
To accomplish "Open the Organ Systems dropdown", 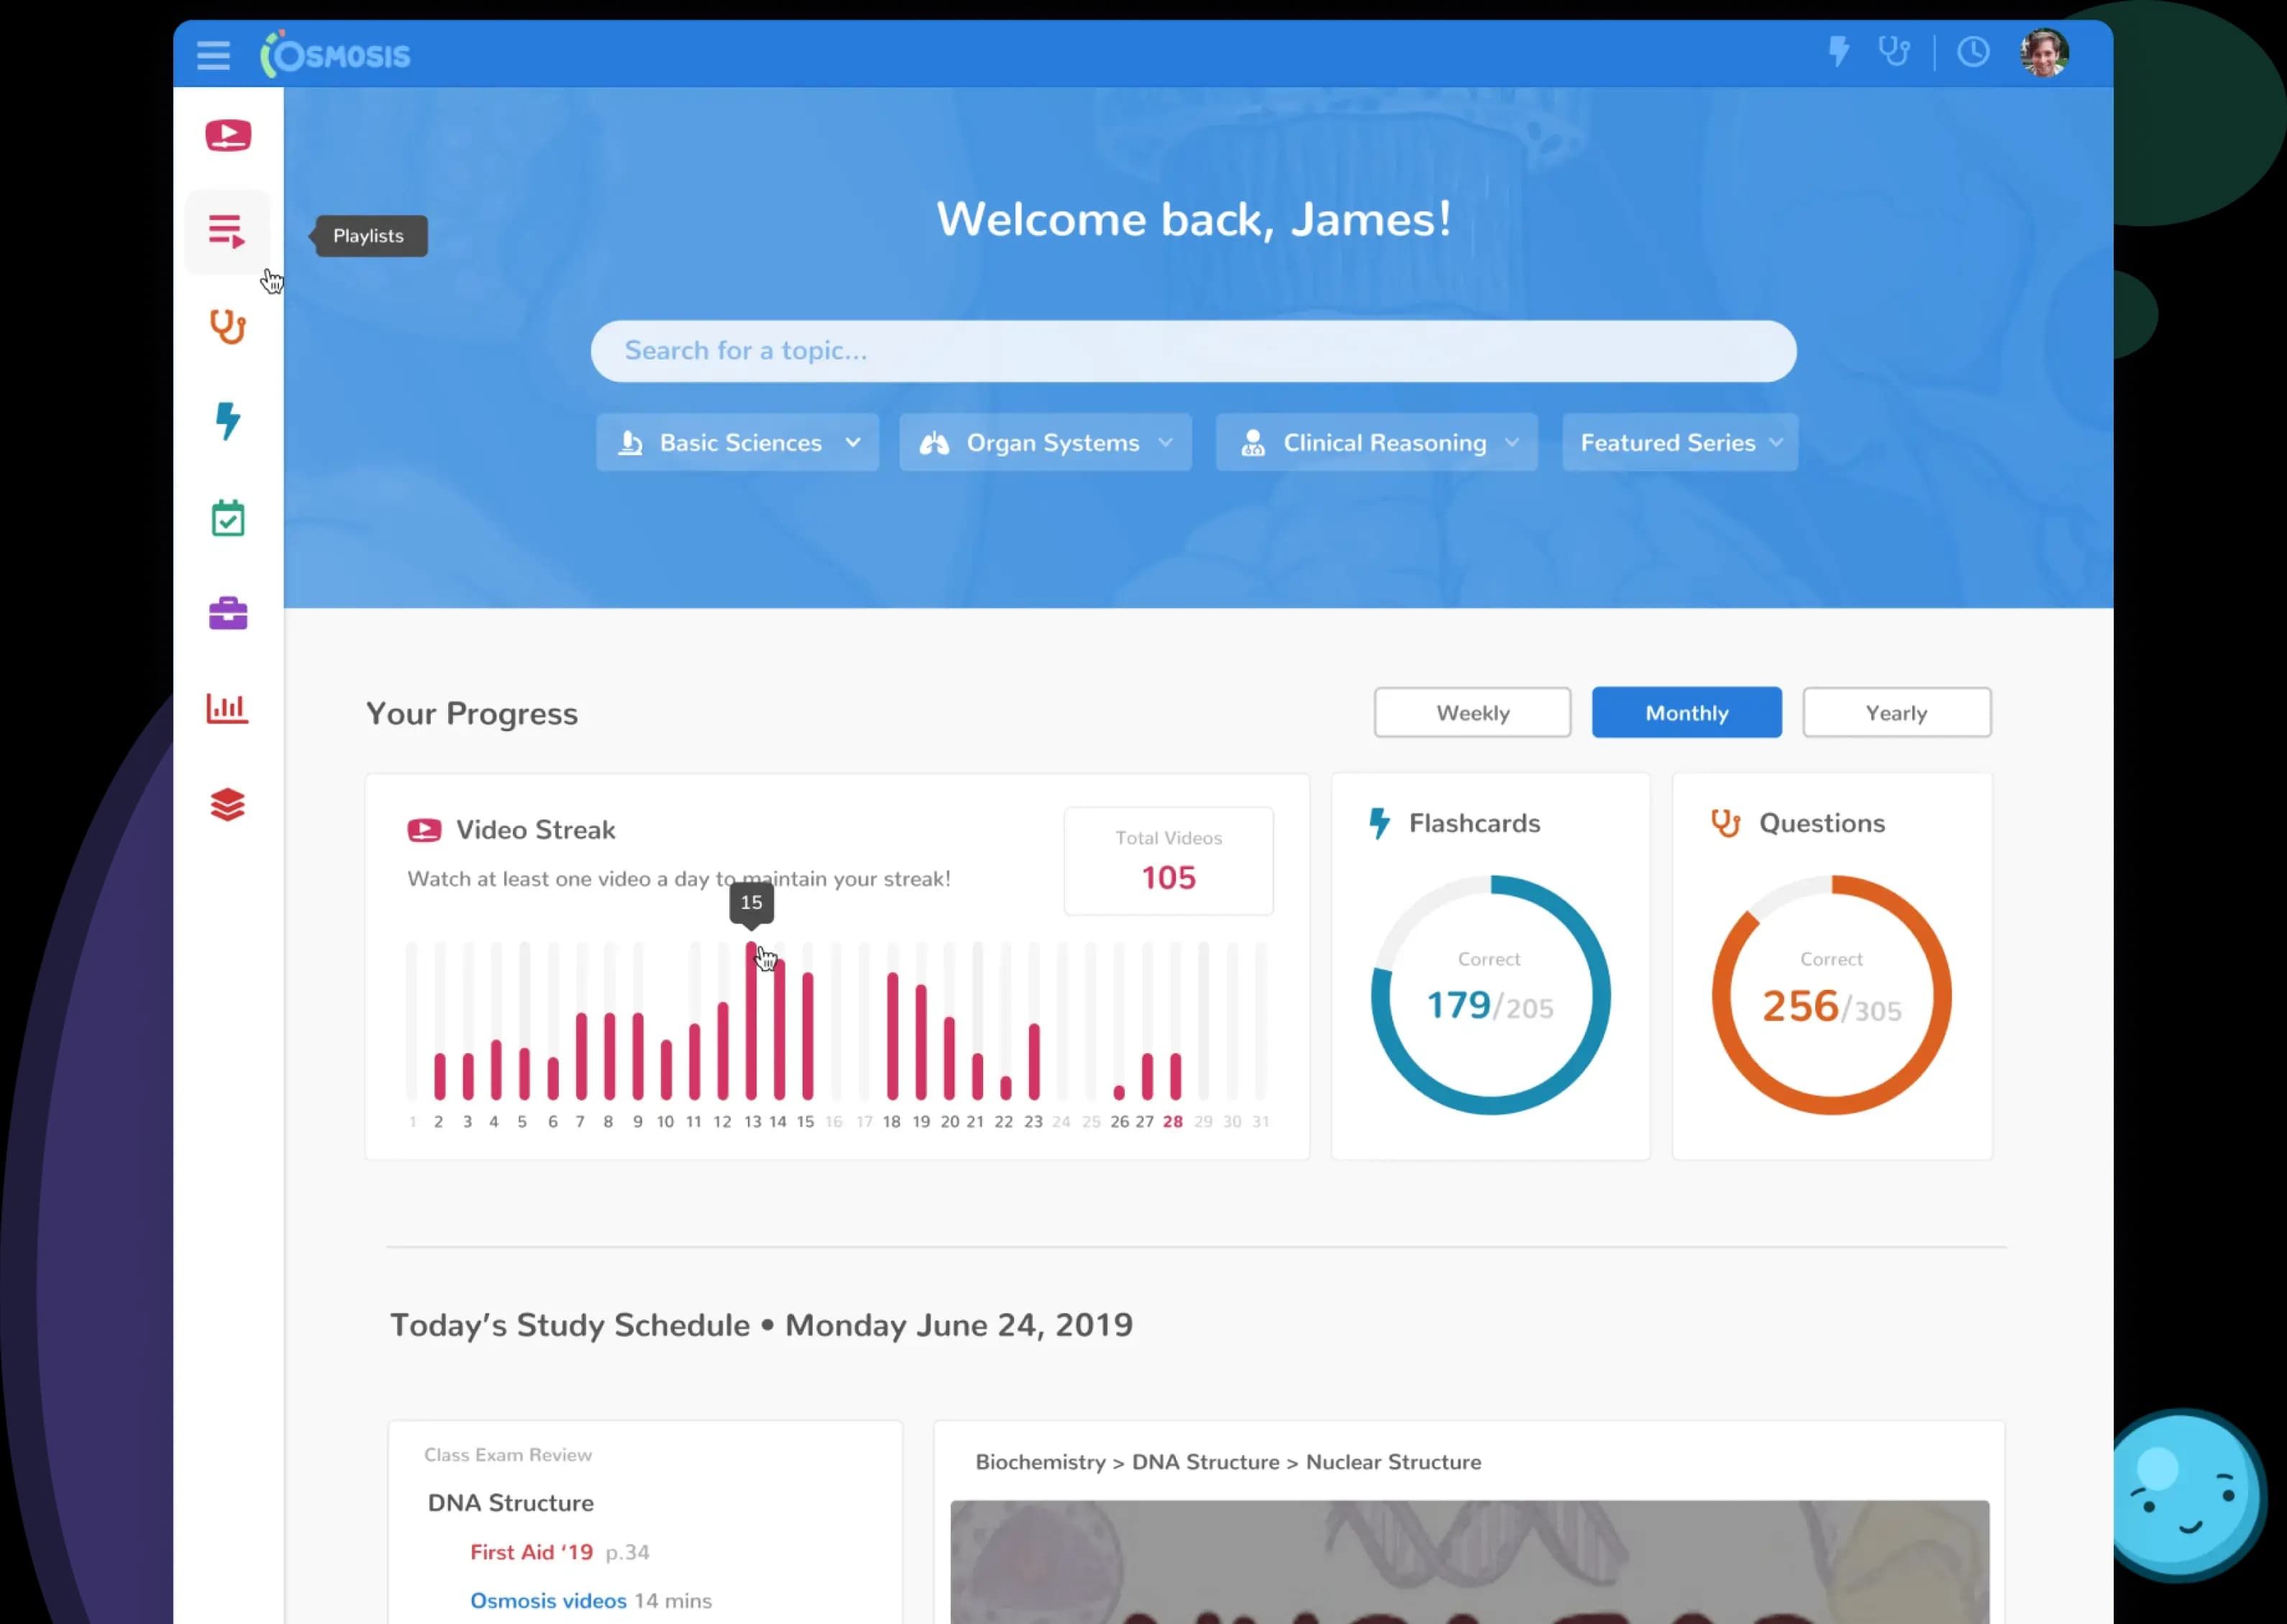I will coord(1044,442).
